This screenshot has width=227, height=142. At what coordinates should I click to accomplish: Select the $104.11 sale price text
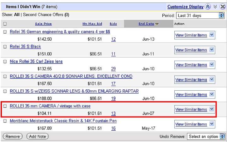[x=44, y=113]
